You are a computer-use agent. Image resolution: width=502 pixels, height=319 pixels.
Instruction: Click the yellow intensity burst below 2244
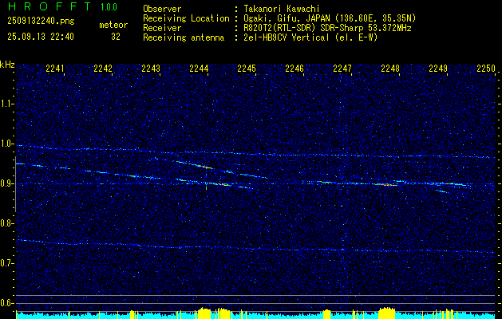(x=204, y=313)
